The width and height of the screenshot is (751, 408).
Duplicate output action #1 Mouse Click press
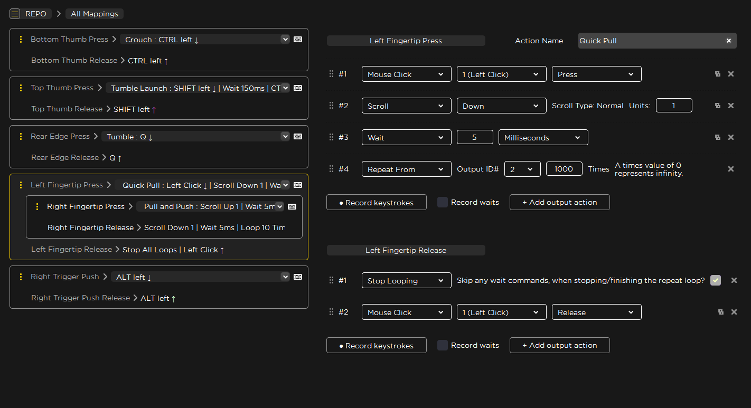[718, 74]
